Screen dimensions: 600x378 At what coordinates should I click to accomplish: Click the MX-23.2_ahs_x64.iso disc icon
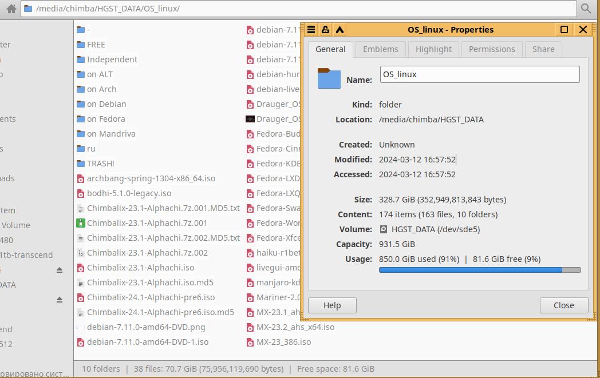point(250,328)
